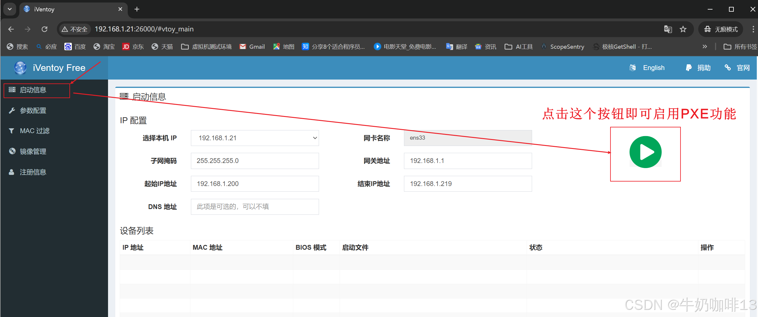Expand the bookmarks overflow chevron
758x317 pixels.
pos(705,47)
